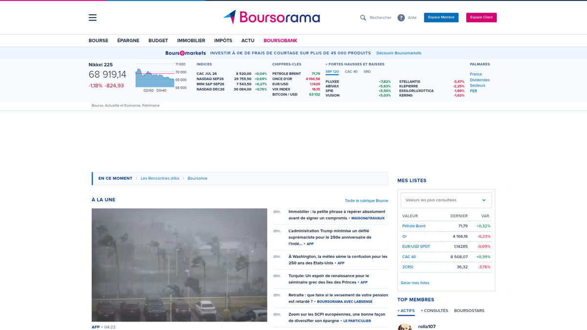Click the Espace Membre button
This screenshot has height=330, width=587.
(441, 18)
